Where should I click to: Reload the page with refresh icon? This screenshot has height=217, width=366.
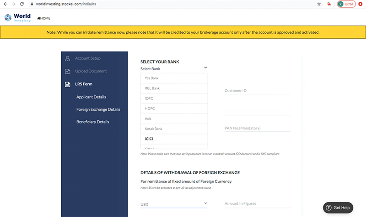coord(22,4)
